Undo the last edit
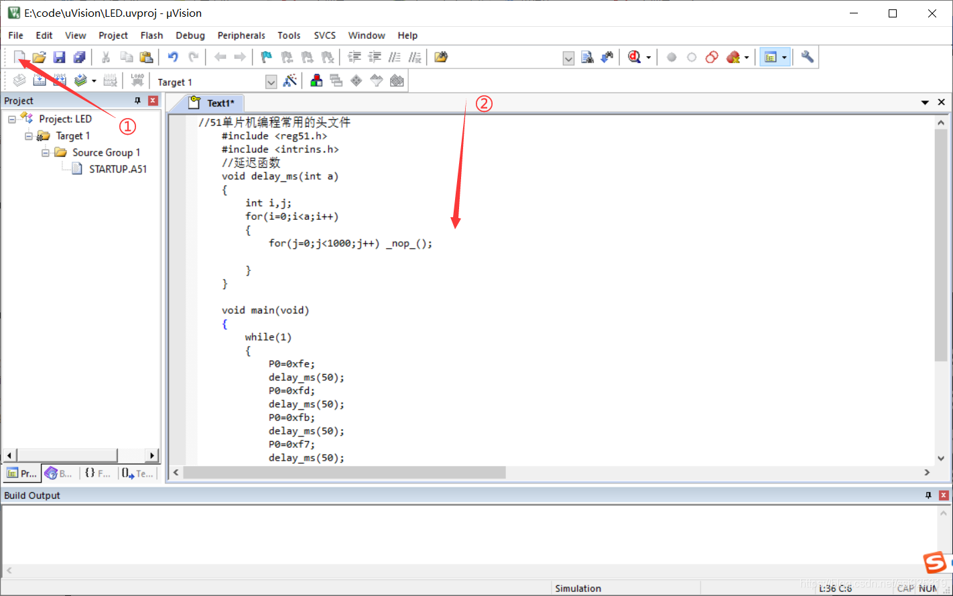The image size is (953, 596). point(173,57)
